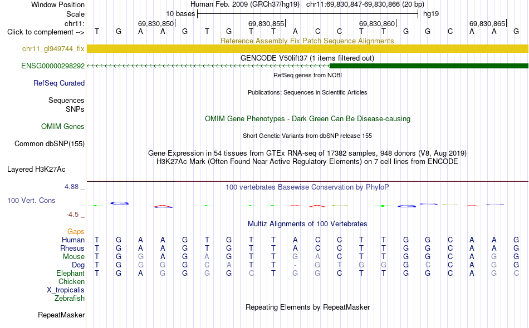Click 'Repeating Elements by RepeatMasker' title
The width and height of the screenshot is (529, 328).
point(308,307)
